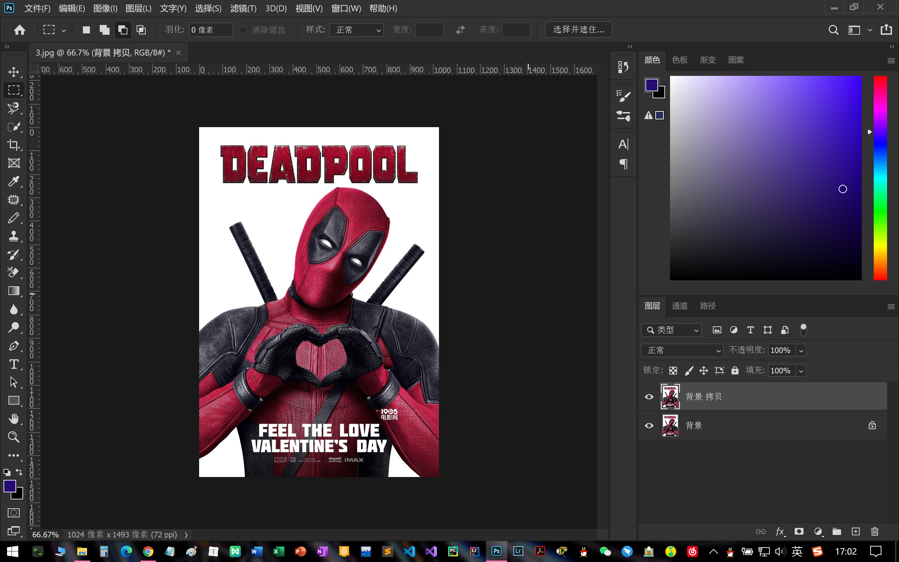This screenshot has height=562, width=899.
Task: Open the Paragraph panel icon
Action: (x=623, y=164)
